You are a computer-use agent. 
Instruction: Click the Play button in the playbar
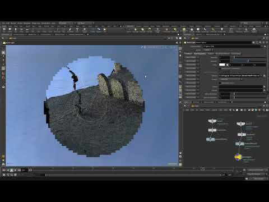[15, 170]
